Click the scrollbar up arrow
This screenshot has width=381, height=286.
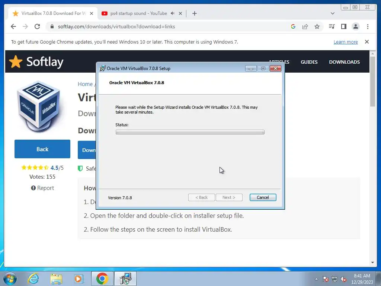tap(372, 54)
